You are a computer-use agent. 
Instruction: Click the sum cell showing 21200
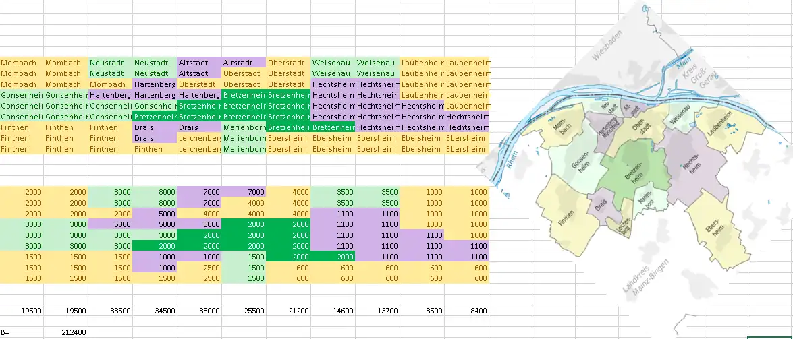click(x=288, y=311)
